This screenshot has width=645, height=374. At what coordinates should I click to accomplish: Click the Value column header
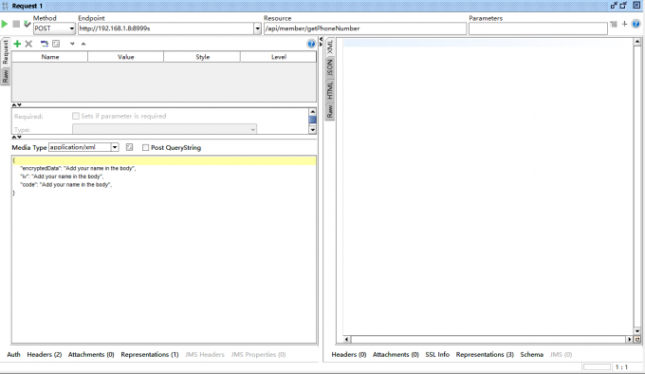click(x=125, y=57)
